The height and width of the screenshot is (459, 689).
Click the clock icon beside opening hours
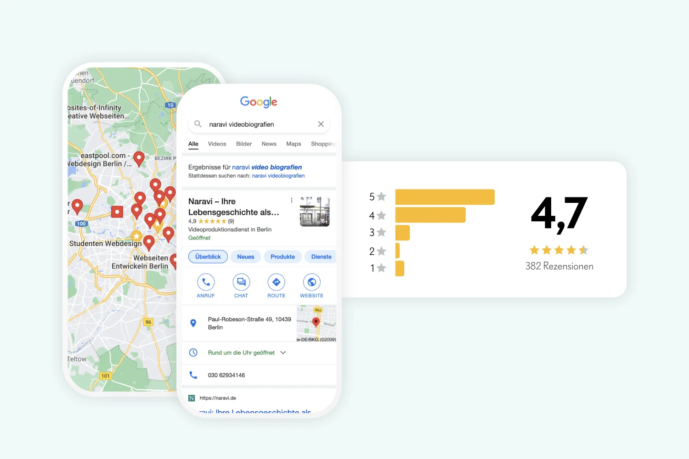pyautogui.click(x=193, y=353)
